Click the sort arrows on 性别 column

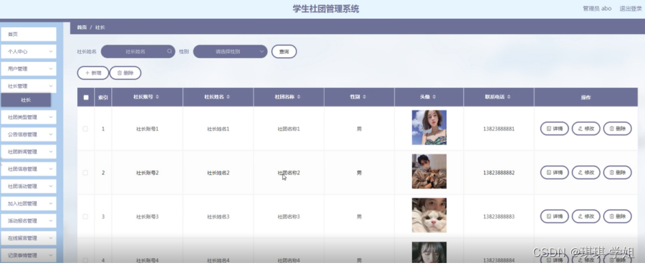(x=364, y=97)
